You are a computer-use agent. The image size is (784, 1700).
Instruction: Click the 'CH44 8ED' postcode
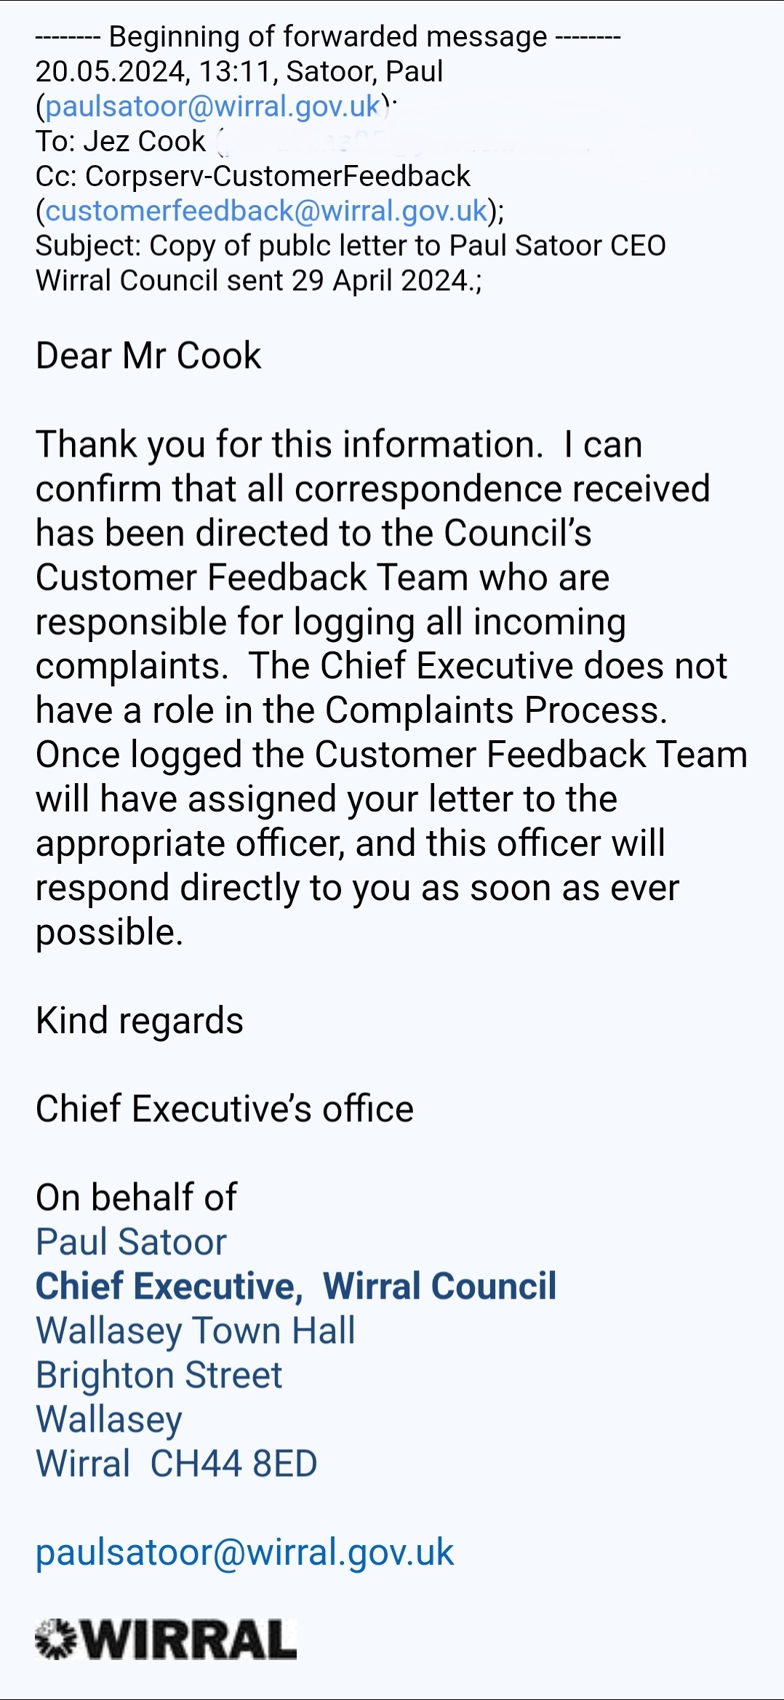(x=233, y=1464)
